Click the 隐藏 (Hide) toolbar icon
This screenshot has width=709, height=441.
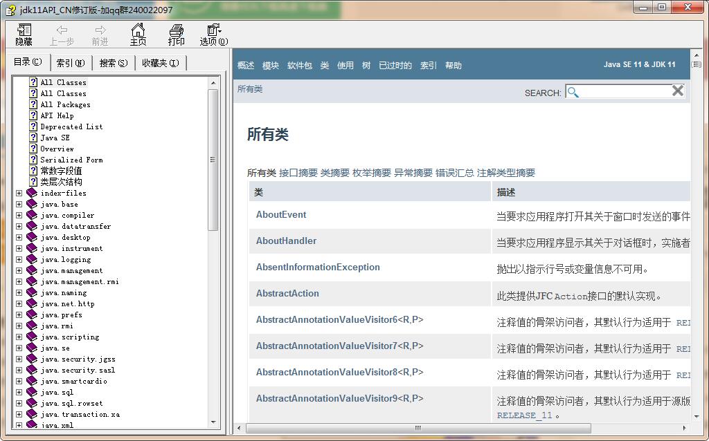[24, 35]
